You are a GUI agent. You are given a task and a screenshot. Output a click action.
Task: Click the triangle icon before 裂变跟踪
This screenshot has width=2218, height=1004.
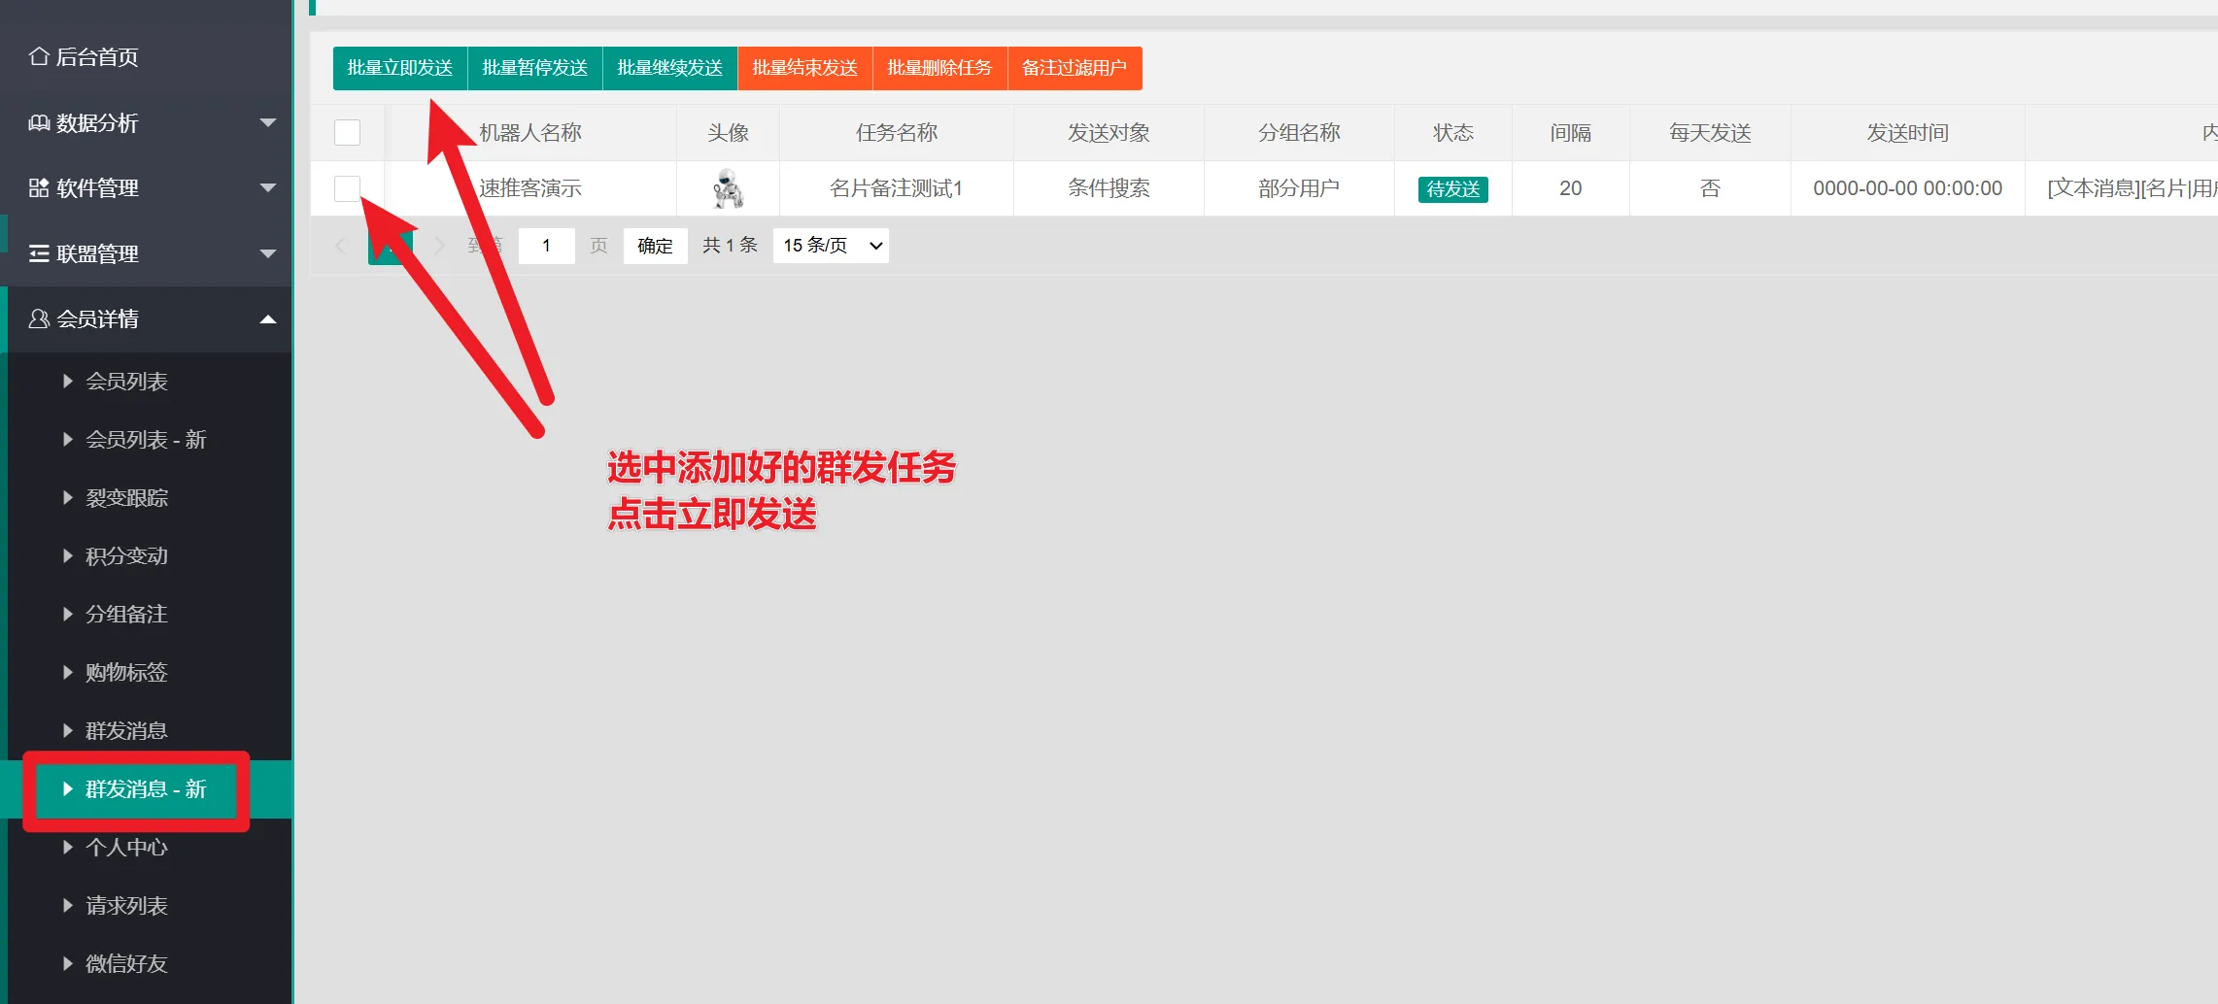pyautogui.click(x=68, y=497)
